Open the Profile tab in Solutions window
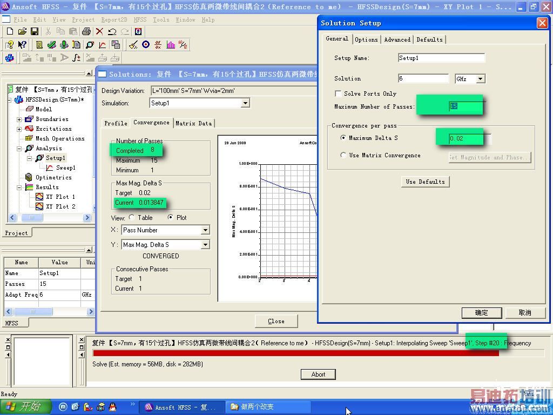This screenshot has width=553, height=415. click(x=116, y=123)
